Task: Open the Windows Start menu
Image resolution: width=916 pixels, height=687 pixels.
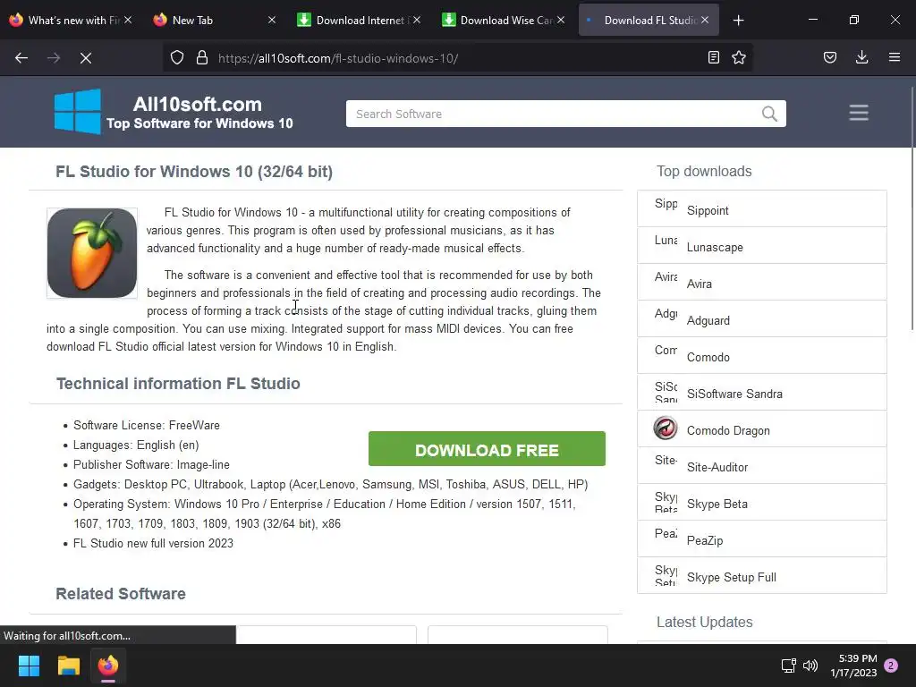Action: coord(29,666)
